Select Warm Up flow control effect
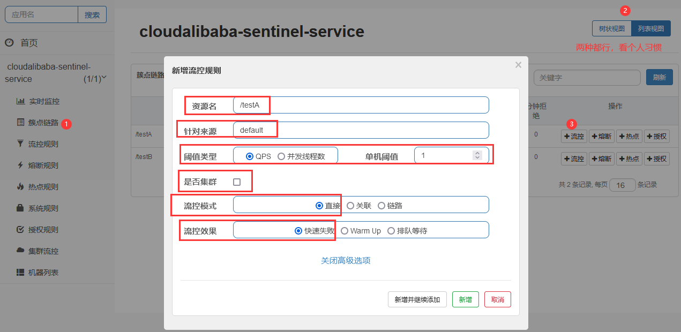681x332 pixels. click(x=345, y=231)
